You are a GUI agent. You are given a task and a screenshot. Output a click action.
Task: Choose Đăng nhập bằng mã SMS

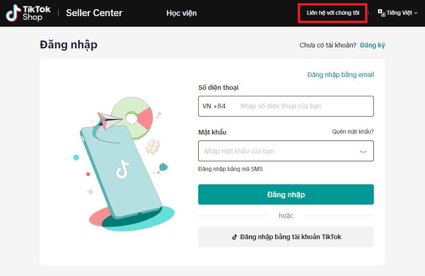230,169
